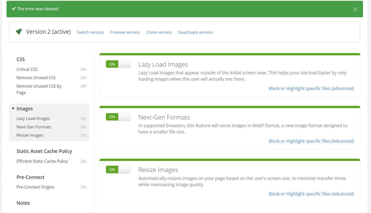Select Static Asset Cache Policy heading
371x213 pixels.
(x=44, y=151)
